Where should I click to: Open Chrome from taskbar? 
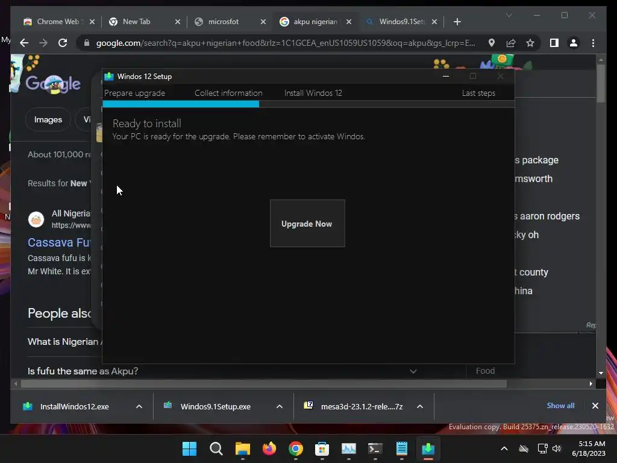(x=295, y=449)
